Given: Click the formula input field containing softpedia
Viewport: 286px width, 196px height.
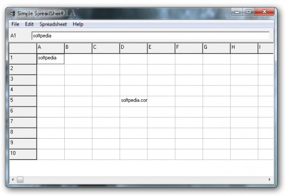Looking at the screenshot, I should (150, 36).
